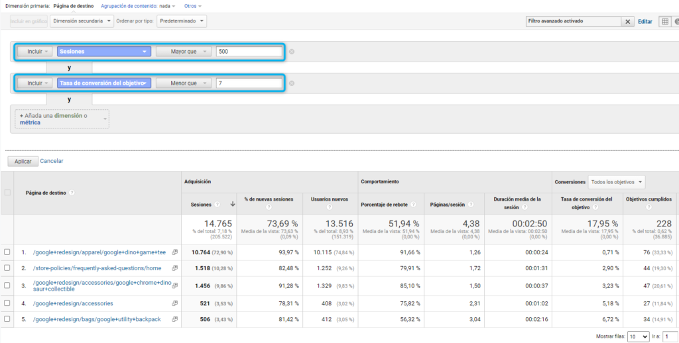
Task: Click the Duración media de la sesión header
Action: tap(517, 203)
